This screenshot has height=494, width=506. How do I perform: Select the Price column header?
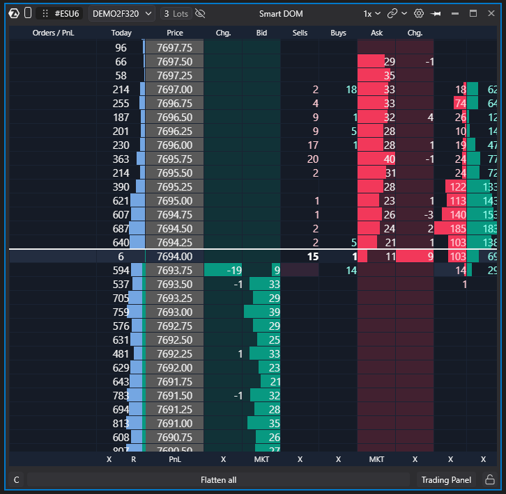click(x=174, y=33)
